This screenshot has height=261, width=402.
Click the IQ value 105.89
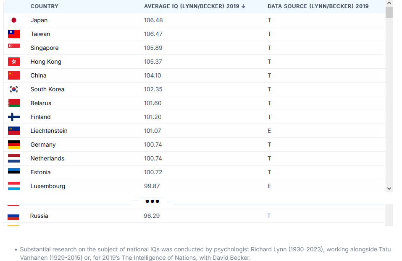(x=153, y=48)
